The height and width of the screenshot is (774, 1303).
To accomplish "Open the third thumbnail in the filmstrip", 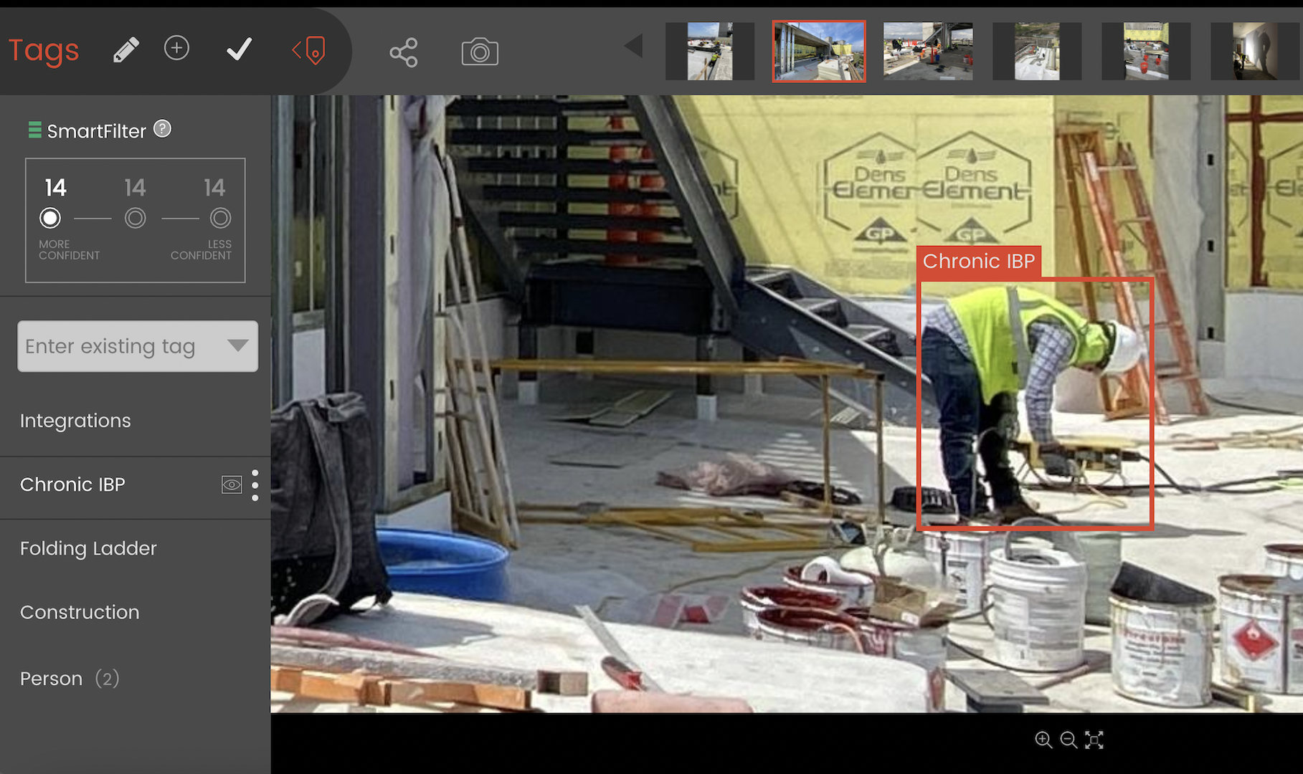I will point(928,50).
